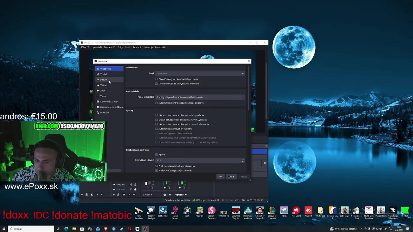Open the League of Legends desktop shortcut
Viewport: 413px width, 232px height.
[272, 213]
